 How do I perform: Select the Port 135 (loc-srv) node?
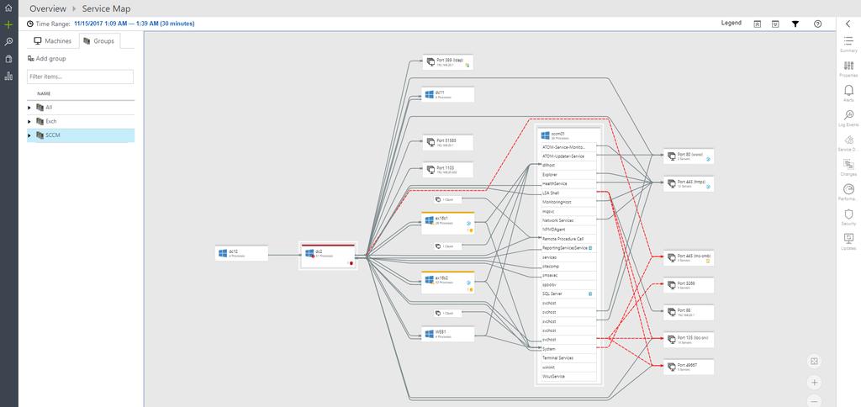[689, 340]
